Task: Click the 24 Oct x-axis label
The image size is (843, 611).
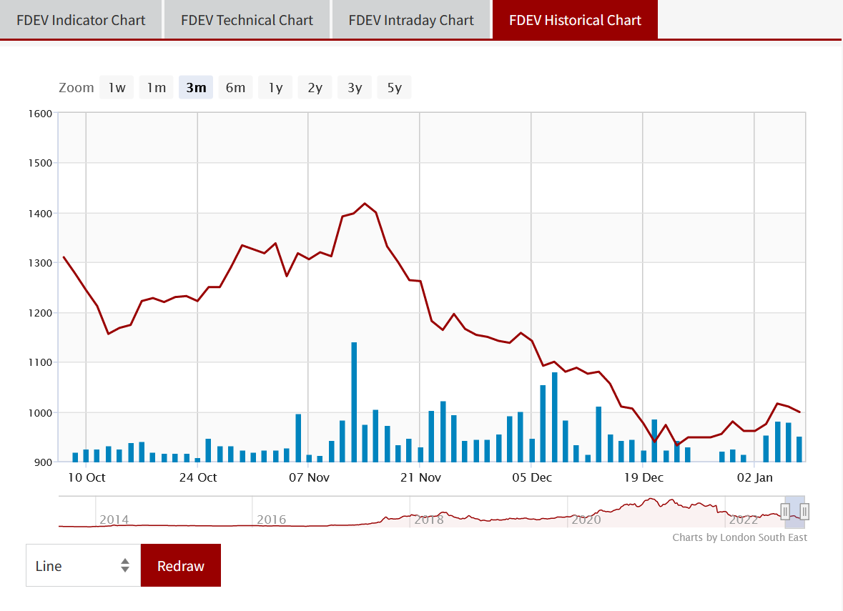Action: tap(198, 477)
